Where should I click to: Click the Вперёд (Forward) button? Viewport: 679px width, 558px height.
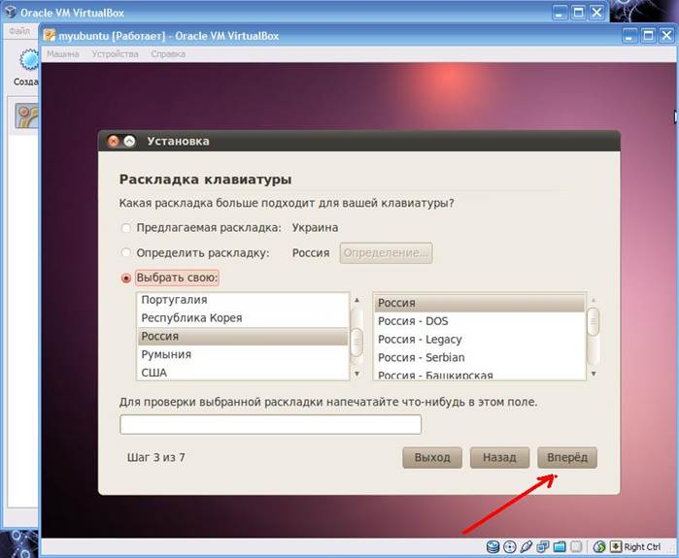[567, 458]
